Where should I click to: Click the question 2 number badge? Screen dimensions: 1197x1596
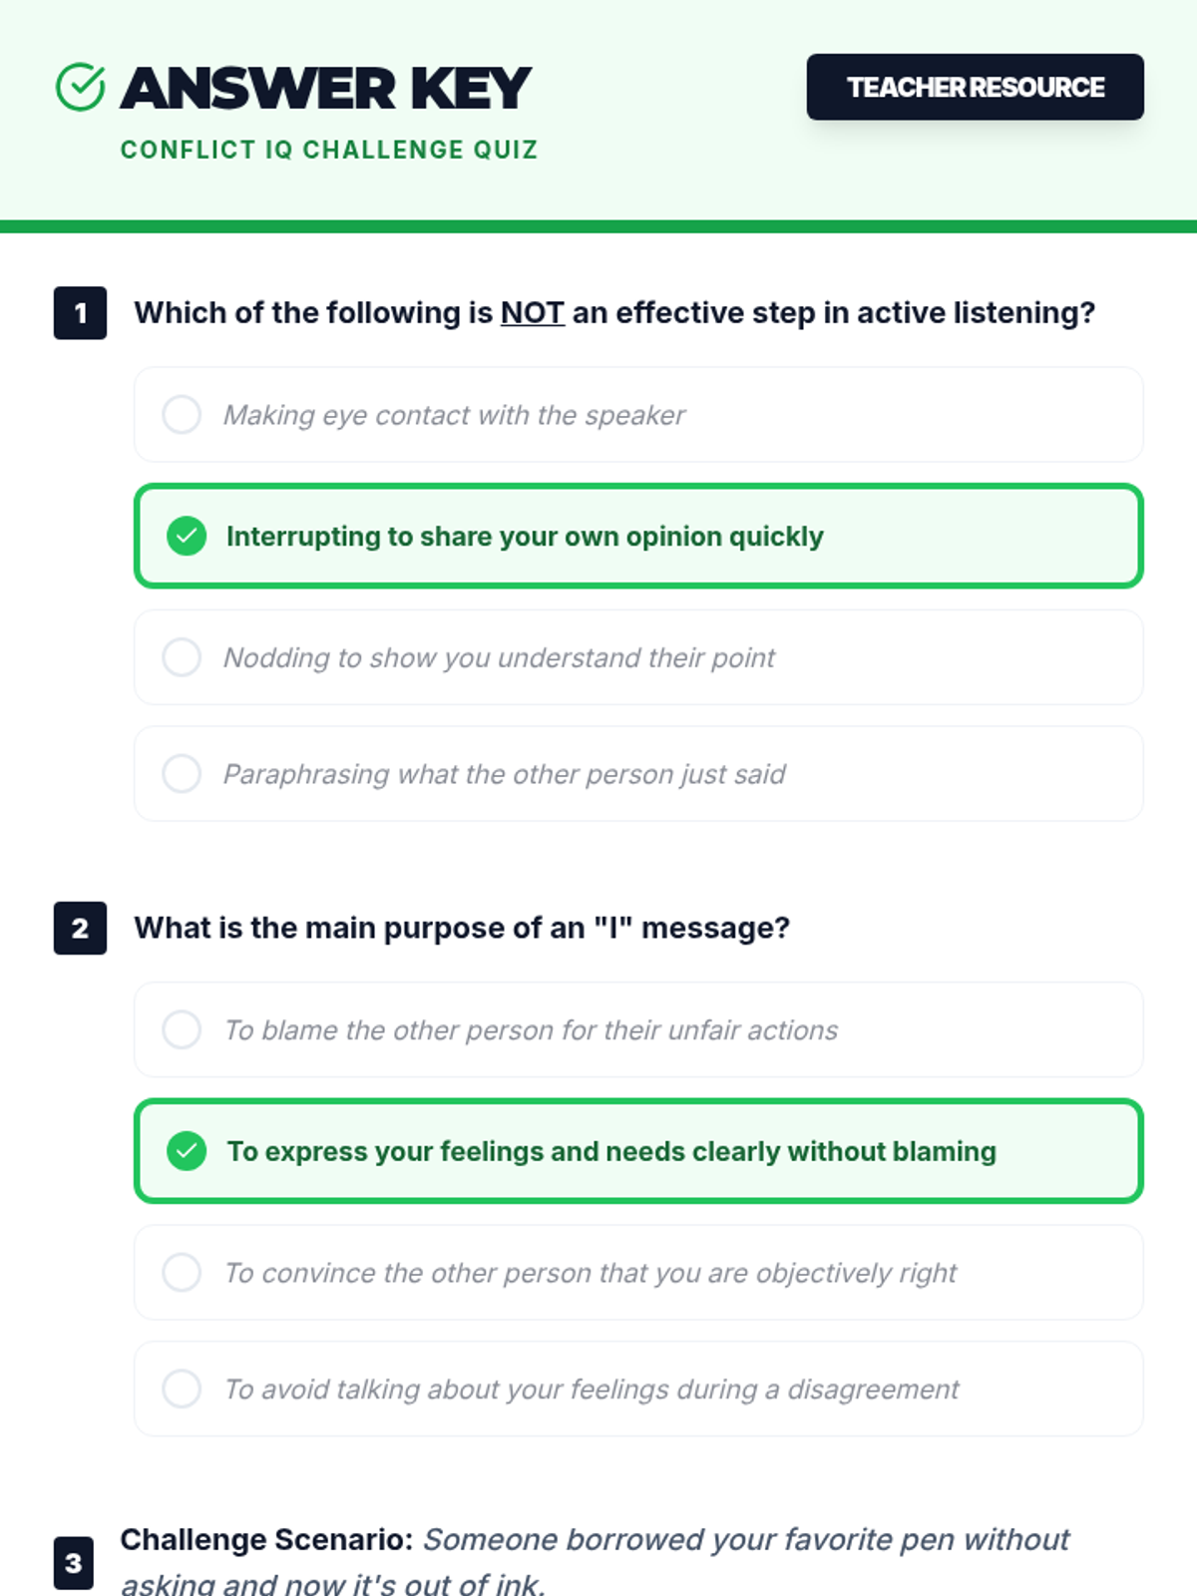click(80, 929)
